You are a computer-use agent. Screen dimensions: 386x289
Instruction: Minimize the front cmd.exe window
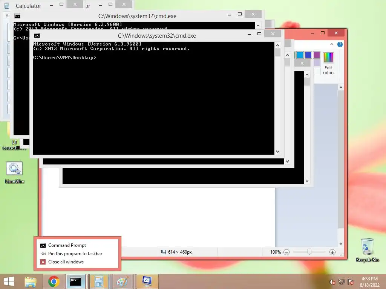tap(249, 34)
